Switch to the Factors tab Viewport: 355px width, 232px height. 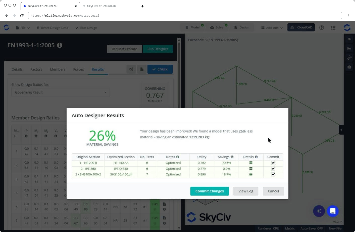tap(36, 69)
